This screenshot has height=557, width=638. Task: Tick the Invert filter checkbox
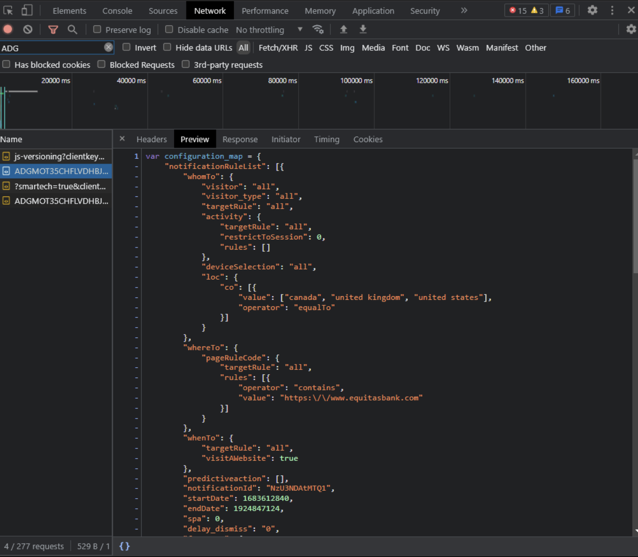[127, 47]
